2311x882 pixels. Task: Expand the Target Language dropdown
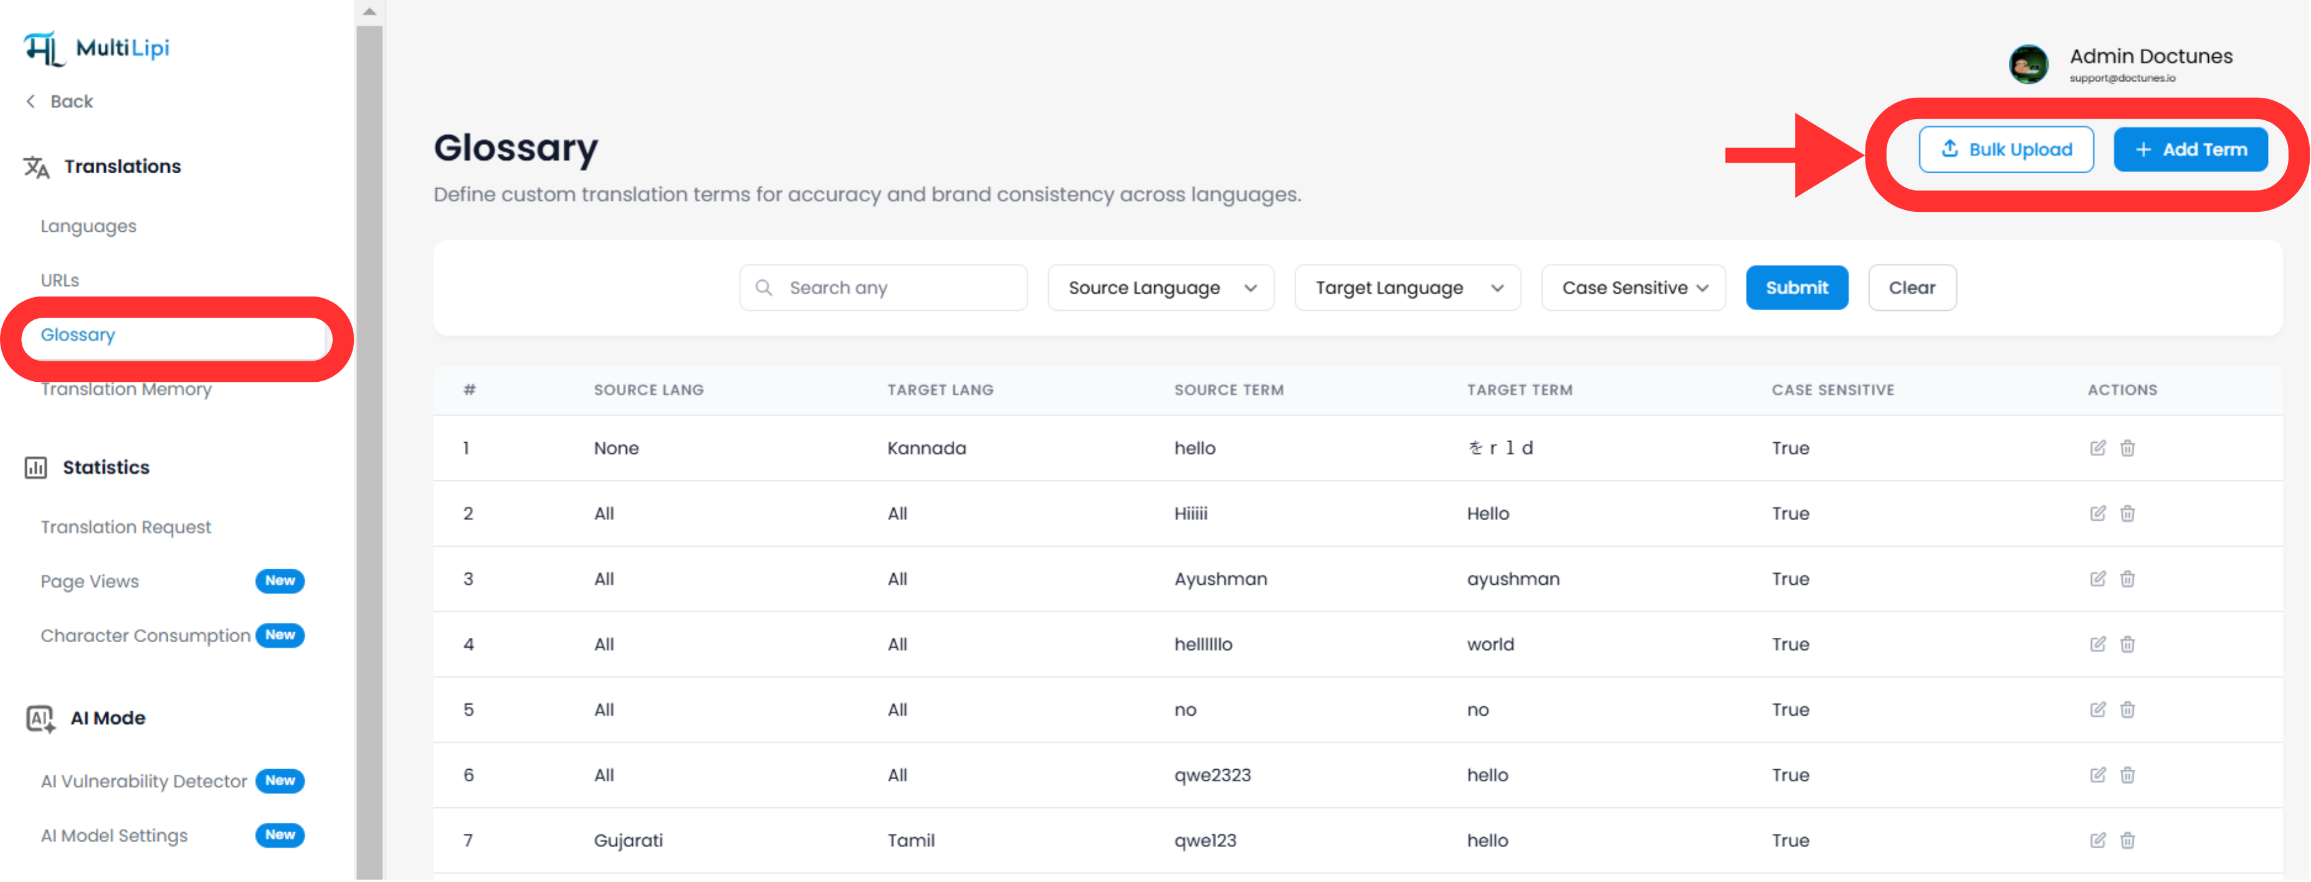pos(1407,288)
